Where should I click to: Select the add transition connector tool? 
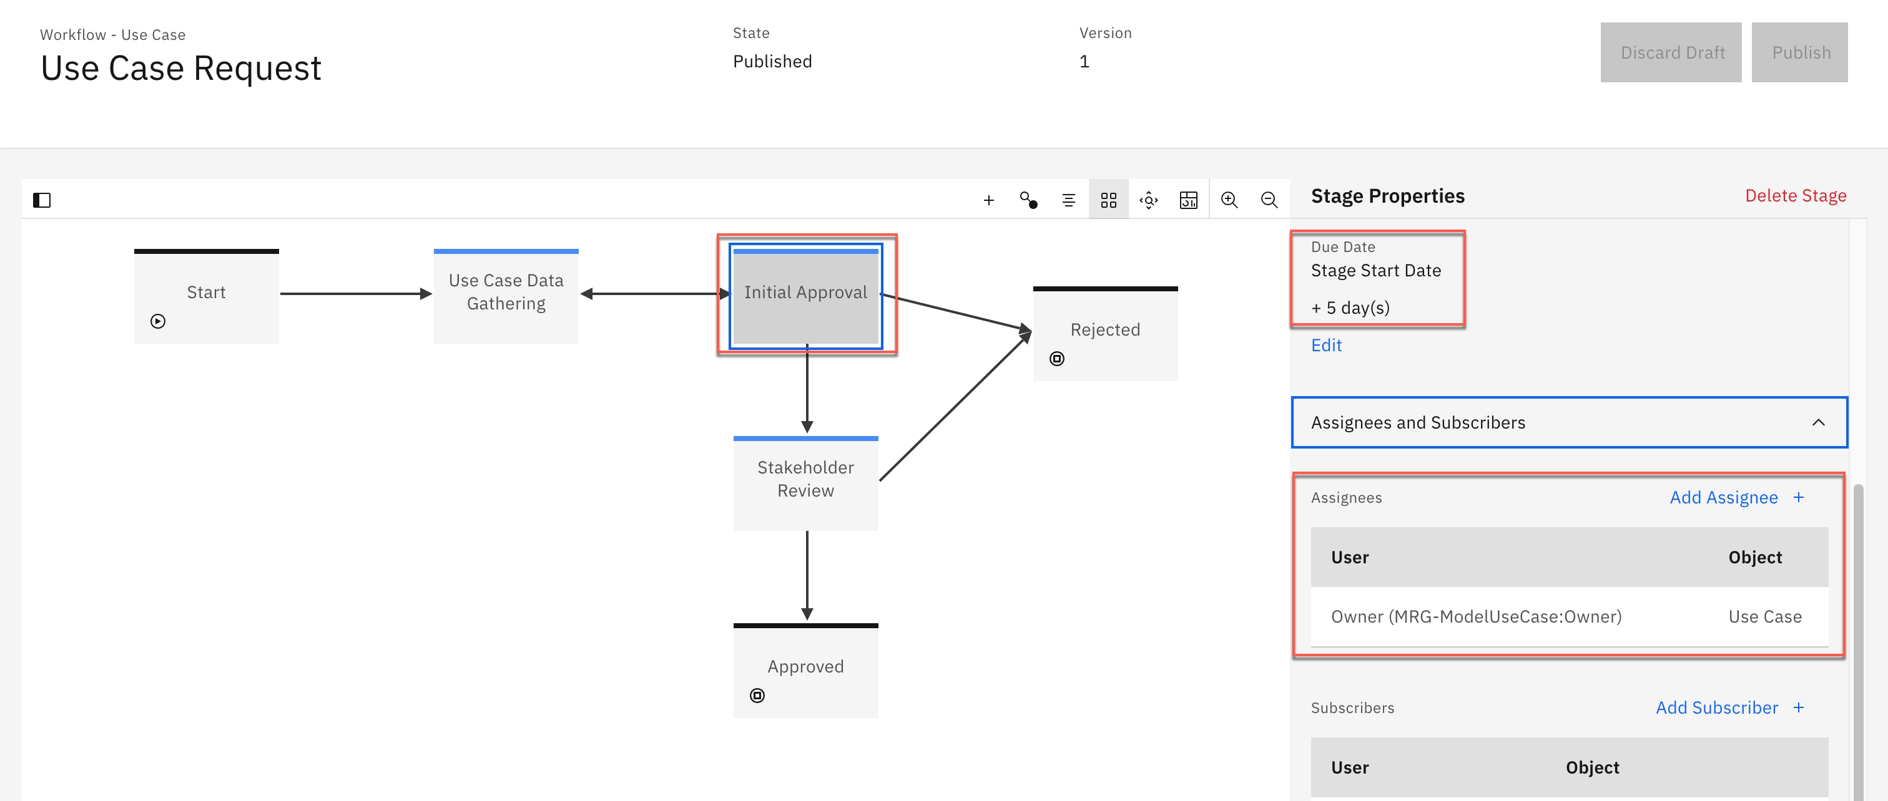[1028, 200]
